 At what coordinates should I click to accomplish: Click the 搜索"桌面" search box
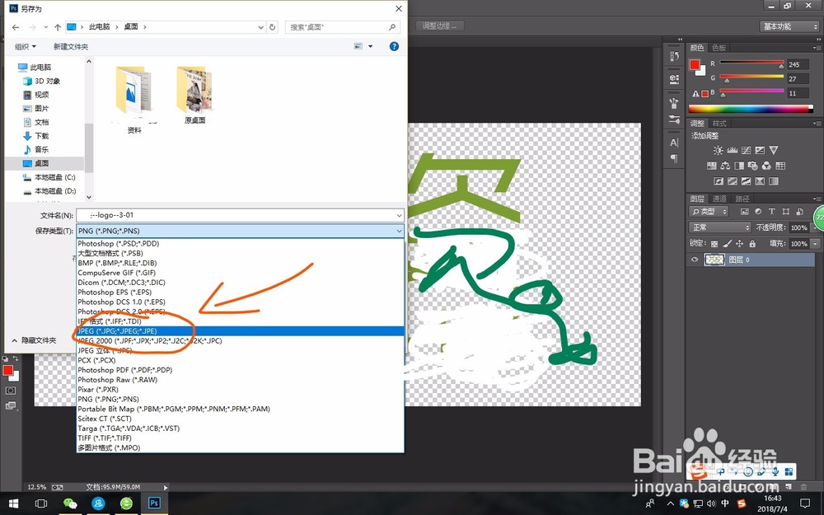[x=343, y=27]
